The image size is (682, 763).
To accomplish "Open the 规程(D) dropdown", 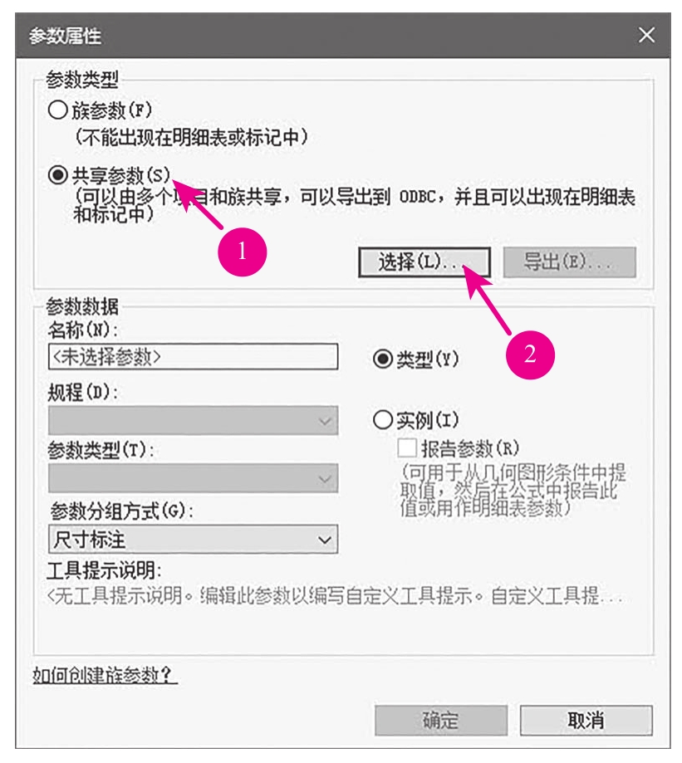I will [x=193, y=420].
